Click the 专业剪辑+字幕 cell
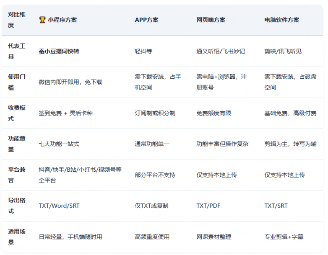 [x=284, y=237]
